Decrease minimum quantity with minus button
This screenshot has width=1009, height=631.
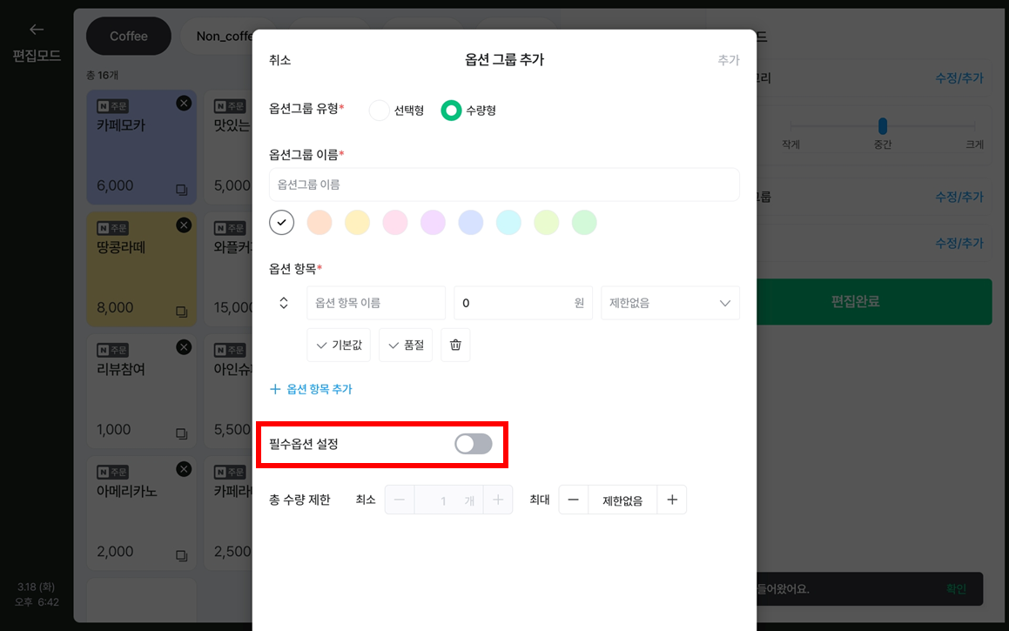click(x=400, y=500)
